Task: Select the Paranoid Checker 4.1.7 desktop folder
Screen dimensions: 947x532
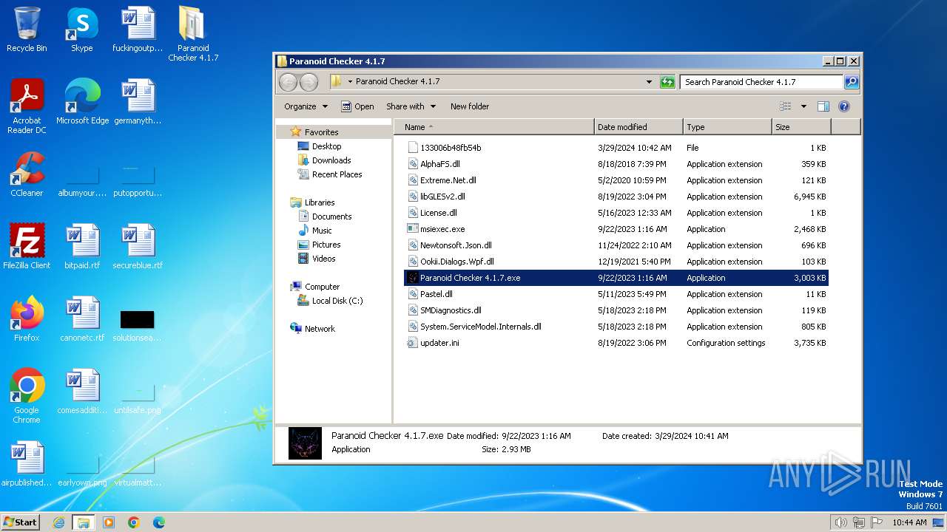Action: point(193,34)
